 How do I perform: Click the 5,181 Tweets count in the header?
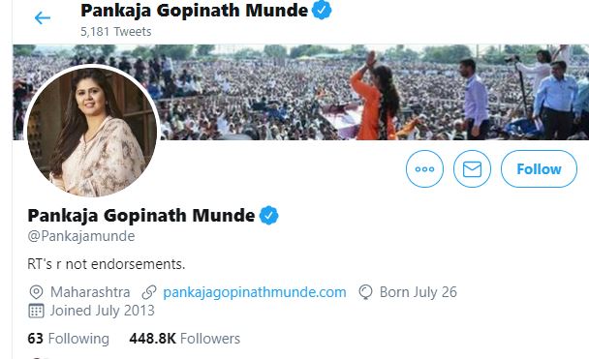pyautogui.click(x=116, y=32)
